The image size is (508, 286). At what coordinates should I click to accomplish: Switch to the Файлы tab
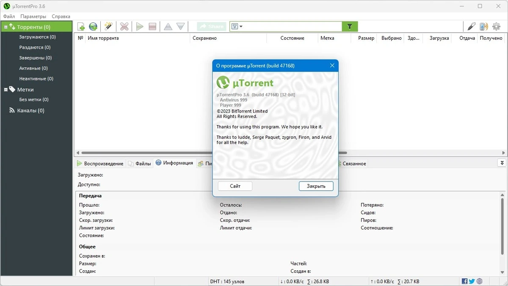coord(140,164)
